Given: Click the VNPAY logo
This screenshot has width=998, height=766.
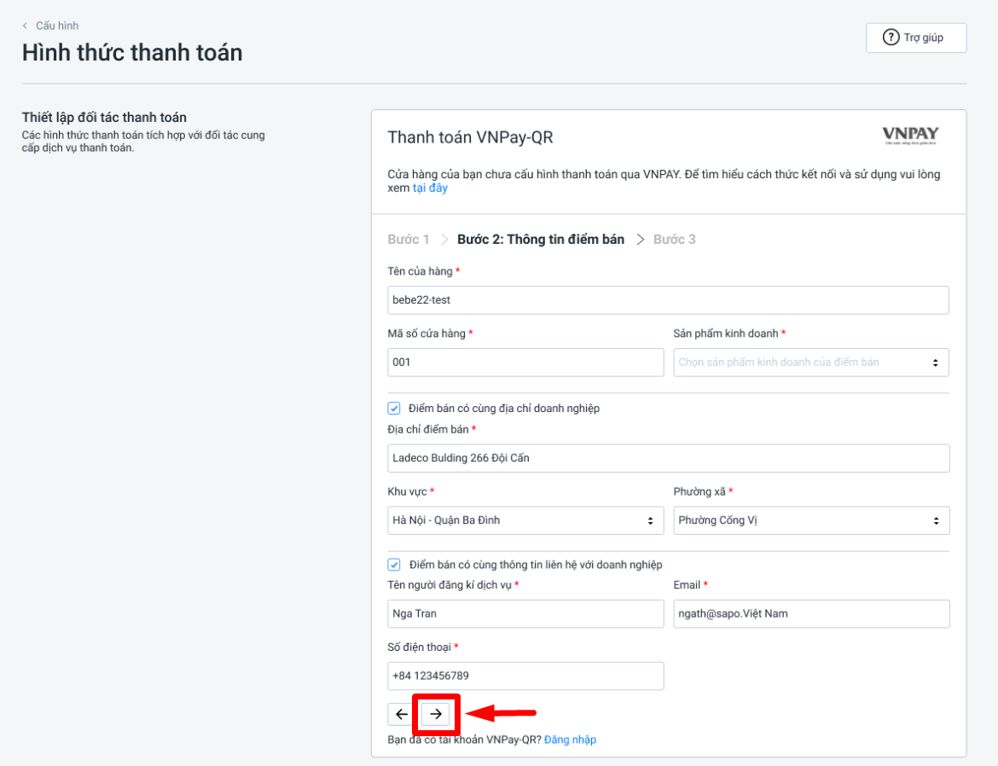Looking at the screenshot, I should point(910,136).
